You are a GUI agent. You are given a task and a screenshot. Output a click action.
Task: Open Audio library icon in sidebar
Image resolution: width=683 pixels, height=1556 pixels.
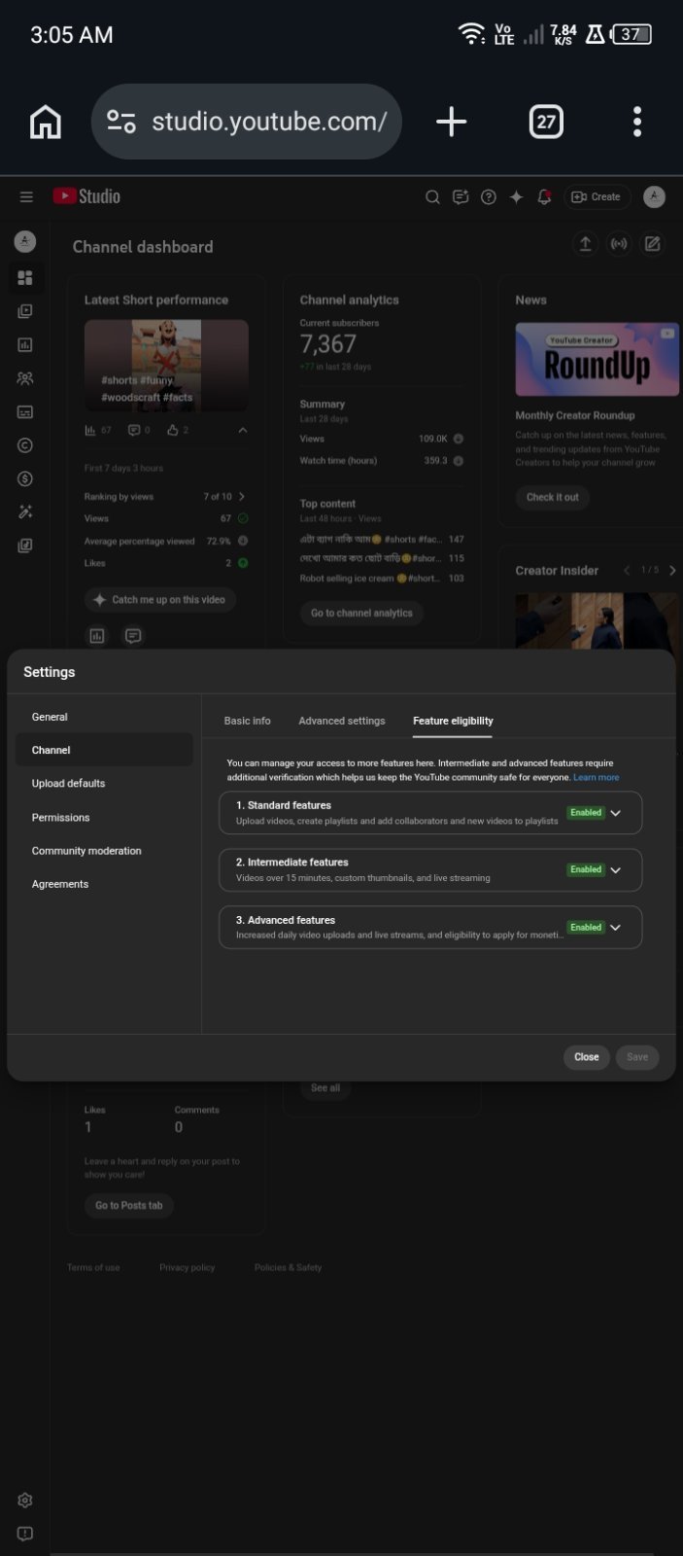pyautogui.click(x=25, y=546)
